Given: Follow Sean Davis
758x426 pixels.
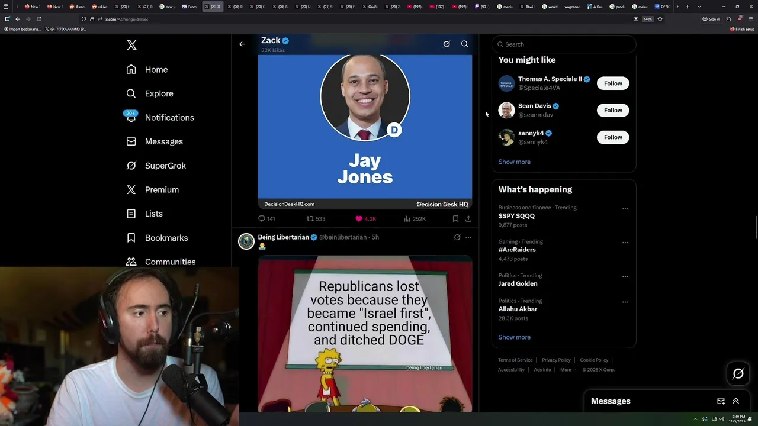Looking at the screenshot, I should 613,110.
